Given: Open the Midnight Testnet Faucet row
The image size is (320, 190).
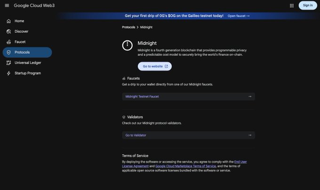Looking at the screenshot, I should click(x=188, y=96).
